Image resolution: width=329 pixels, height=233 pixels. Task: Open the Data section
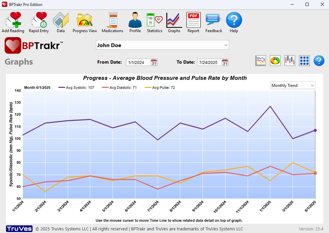point(60,22)
